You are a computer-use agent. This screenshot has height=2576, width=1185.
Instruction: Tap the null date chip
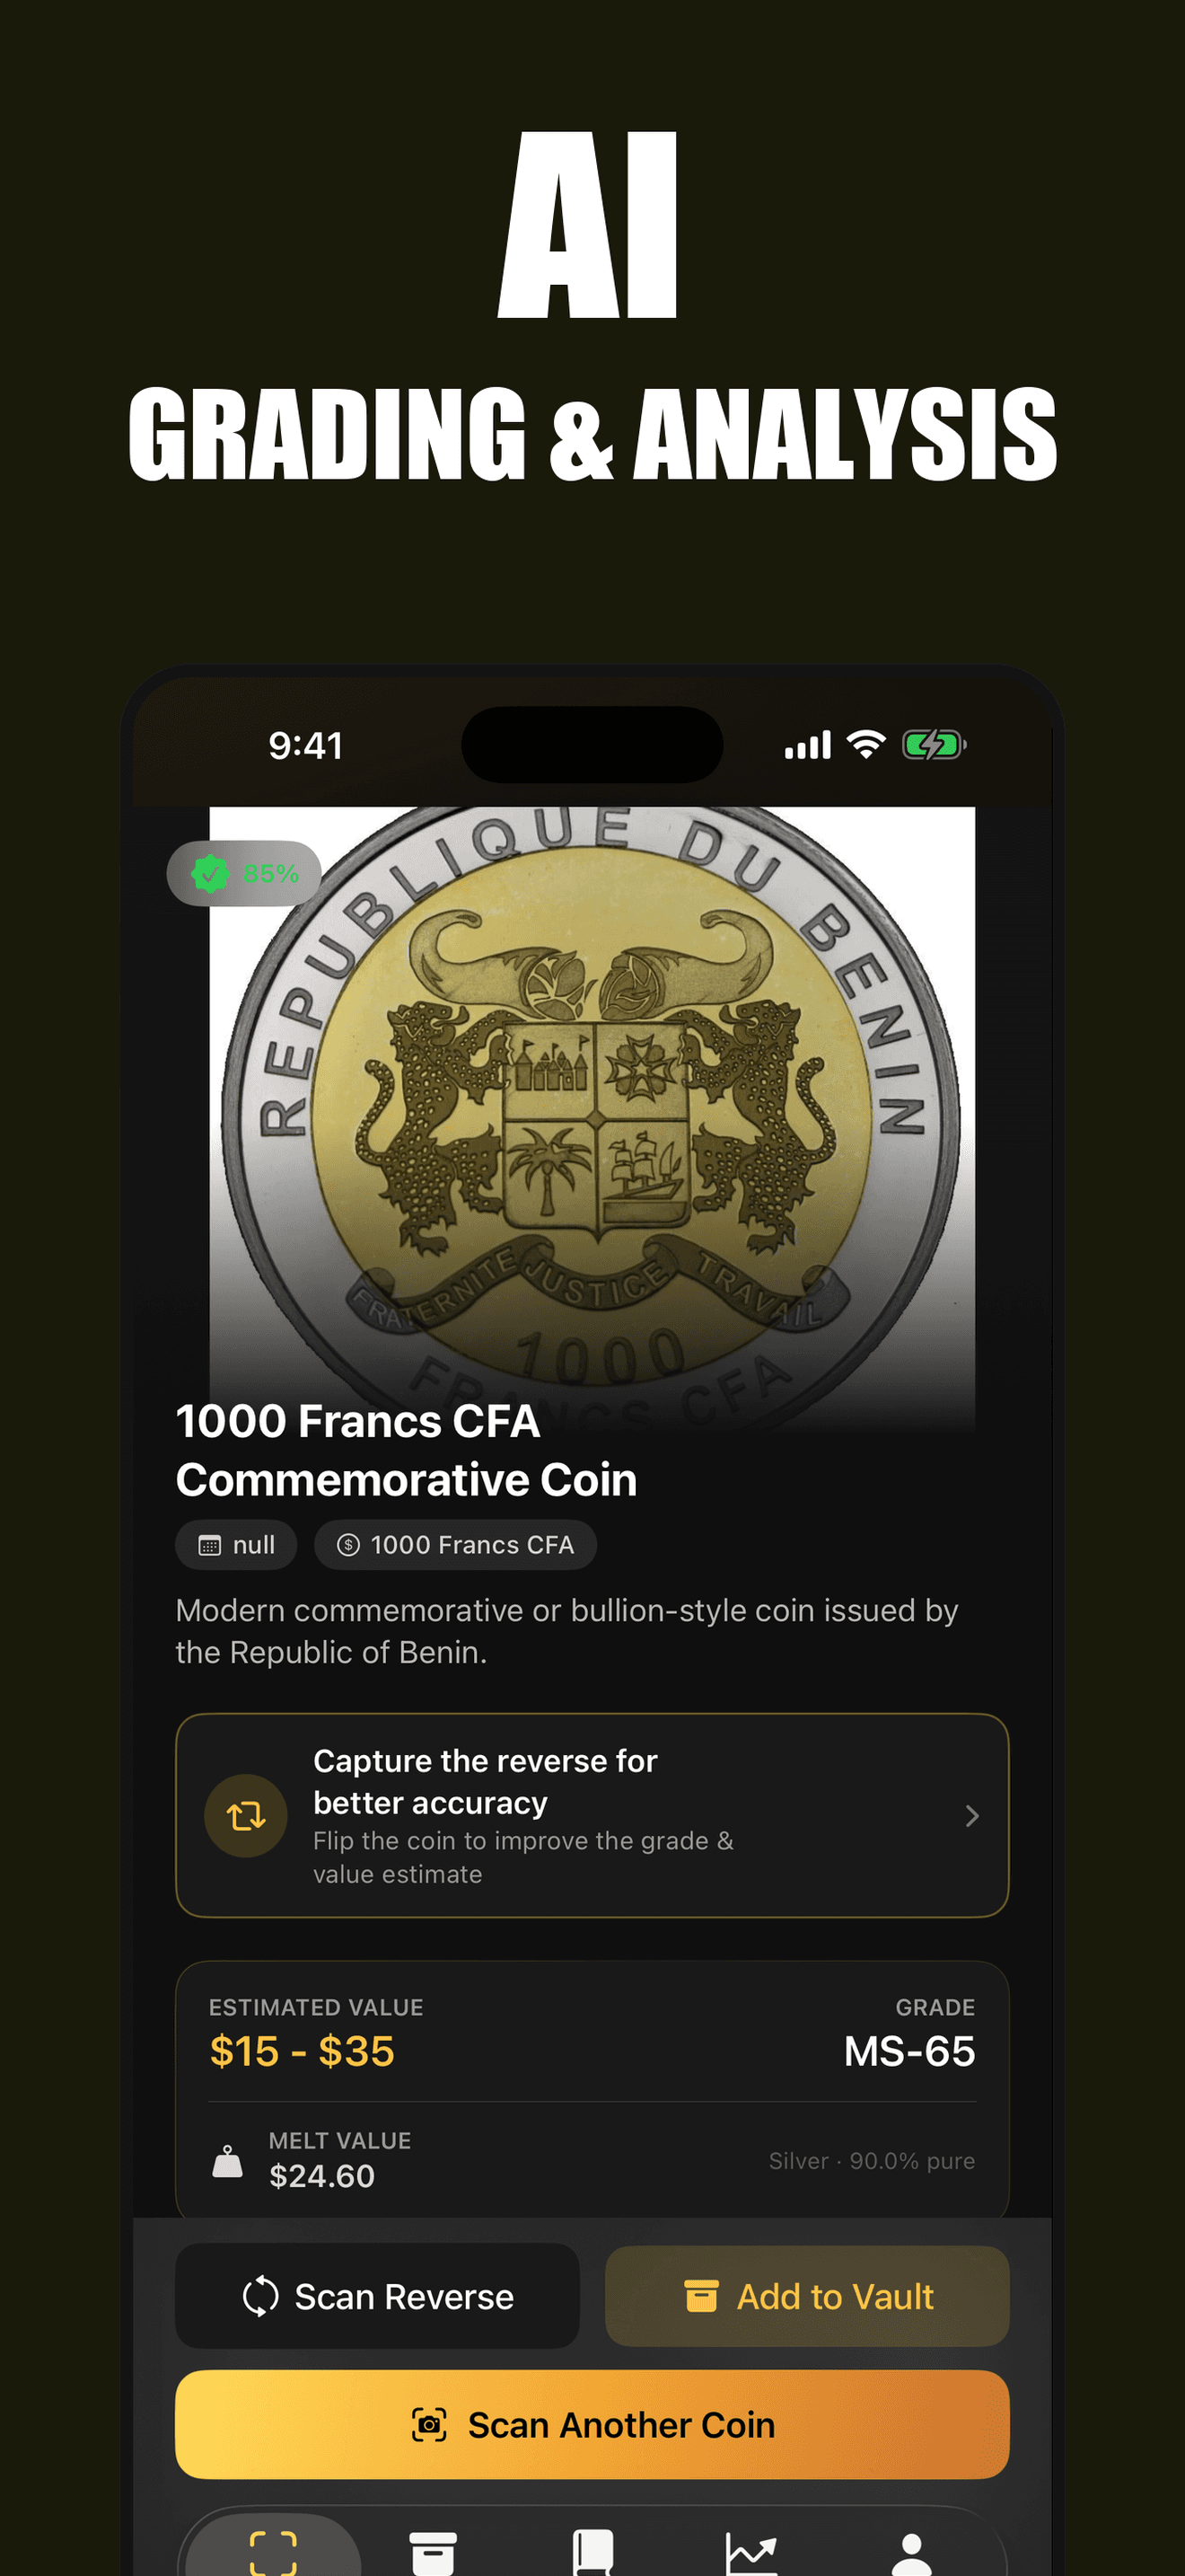tap(236, 1545)
